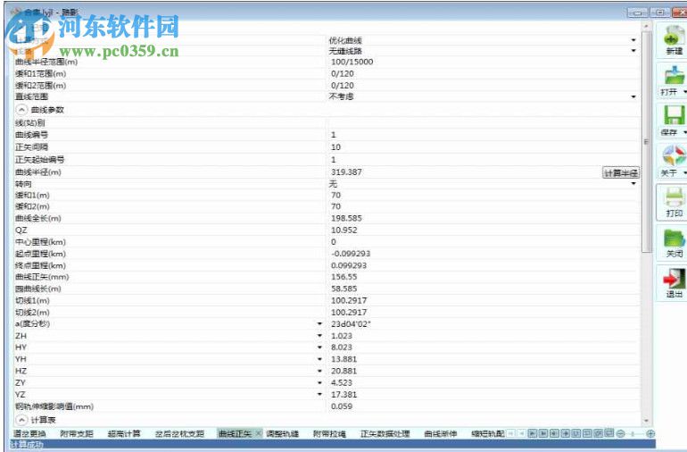Switch to the 正矢数据处理 tab
The height and width of the screenshot is (452, 687).
(x=385, y=433)
